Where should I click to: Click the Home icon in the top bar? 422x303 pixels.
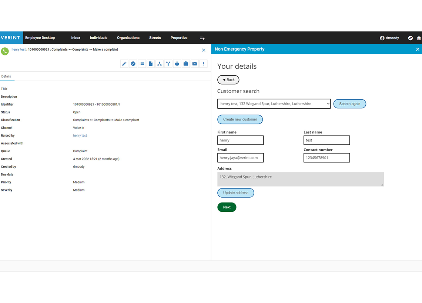pyautogui.click(x=419, y=38)
